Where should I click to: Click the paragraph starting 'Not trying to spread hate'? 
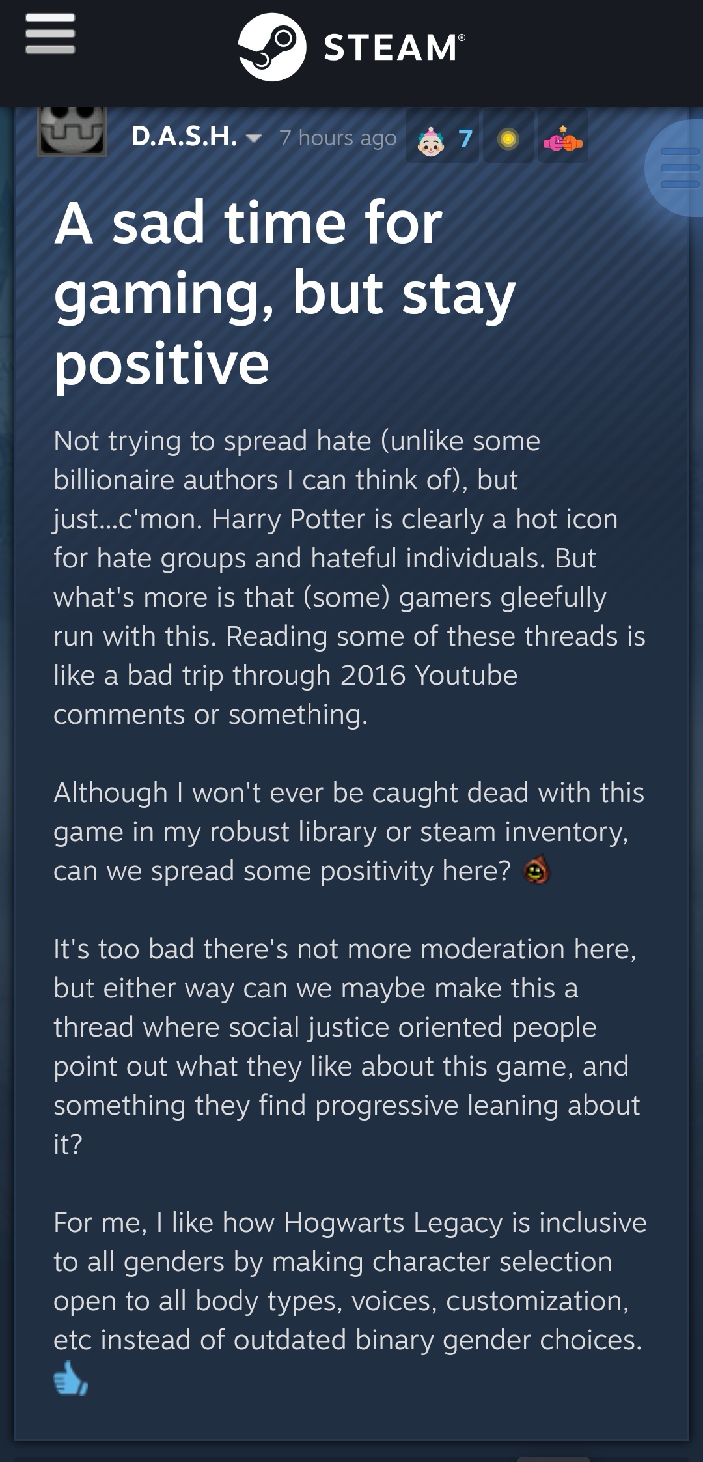pyautogui.click(x=350, y=578)
